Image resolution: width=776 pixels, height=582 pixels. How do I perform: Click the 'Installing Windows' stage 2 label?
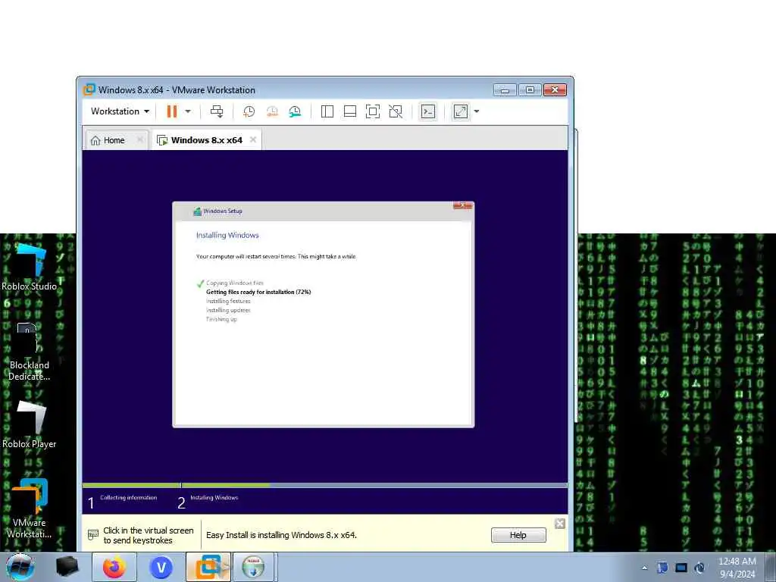(x=214, y=498)
